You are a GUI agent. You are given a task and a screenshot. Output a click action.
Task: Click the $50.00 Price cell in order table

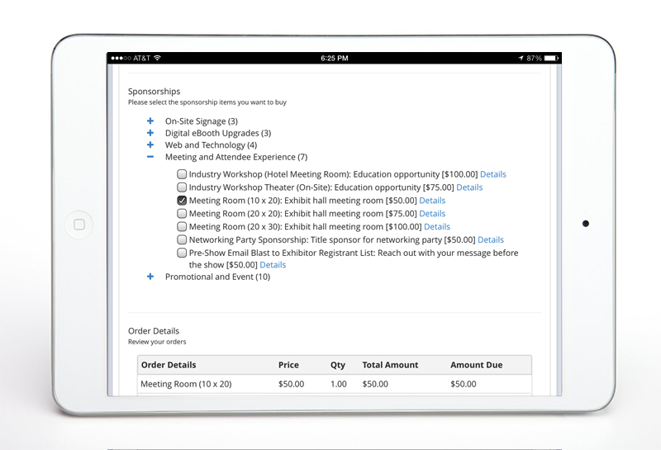[x=291, y=384]
